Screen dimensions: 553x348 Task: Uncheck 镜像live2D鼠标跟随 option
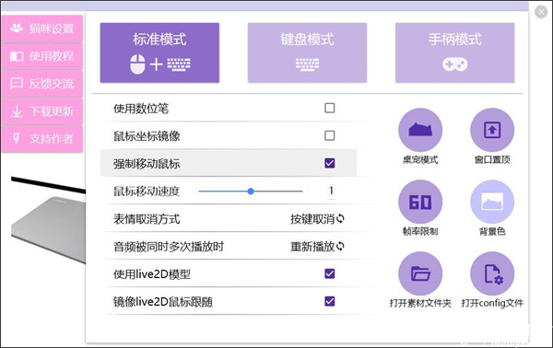coord(329,301)
